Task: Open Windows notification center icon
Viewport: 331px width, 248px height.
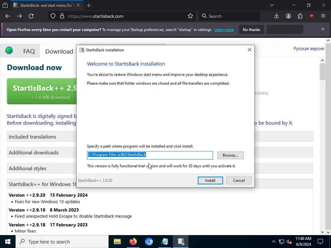Action: tap(320, 242)
